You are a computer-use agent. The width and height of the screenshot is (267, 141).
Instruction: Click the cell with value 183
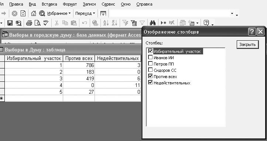pos(79,72)
